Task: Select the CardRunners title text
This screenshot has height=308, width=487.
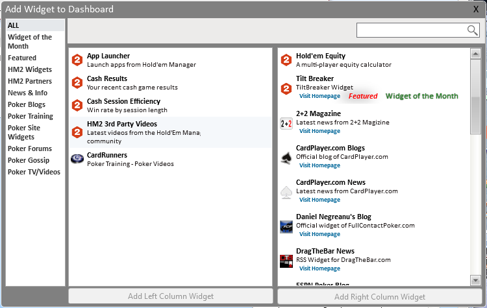Action: (x=107, y=155)
